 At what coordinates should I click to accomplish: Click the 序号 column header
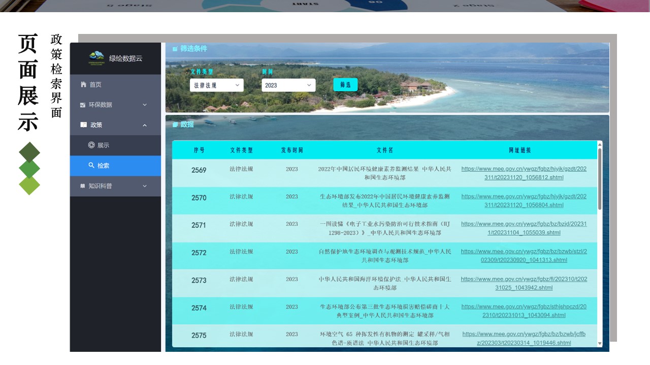199,150
